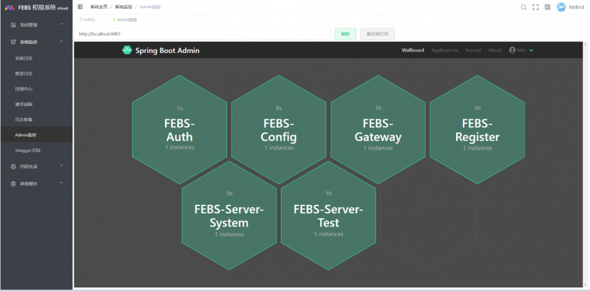Open the FEBS-Auth hexagon tile
Image resolution: width=590 pixels, height=291 pixels.
pyautogui.click(x=180, y=129)
